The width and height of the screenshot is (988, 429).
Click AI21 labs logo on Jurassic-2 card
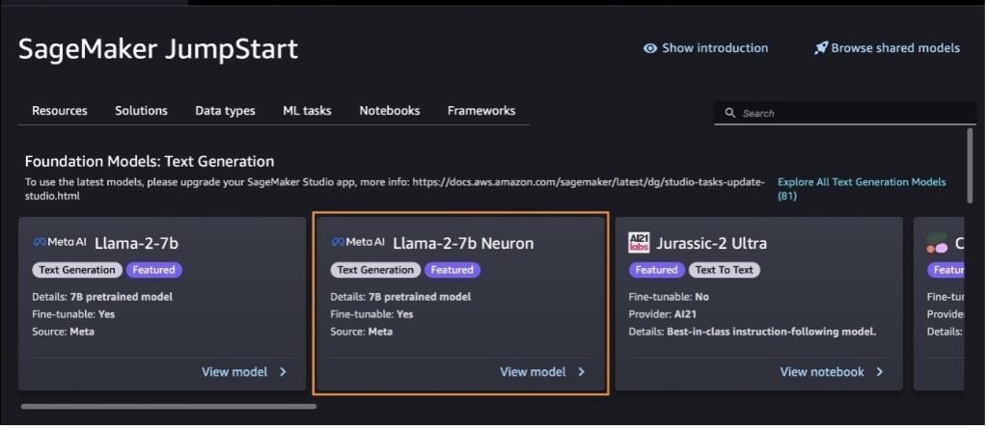click(639, 243)
